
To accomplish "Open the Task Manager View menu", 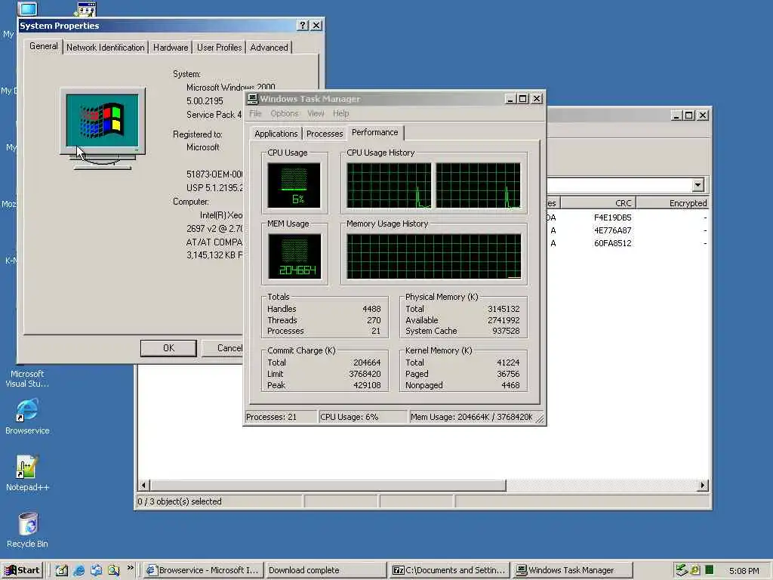I will (x=316, y=113).
